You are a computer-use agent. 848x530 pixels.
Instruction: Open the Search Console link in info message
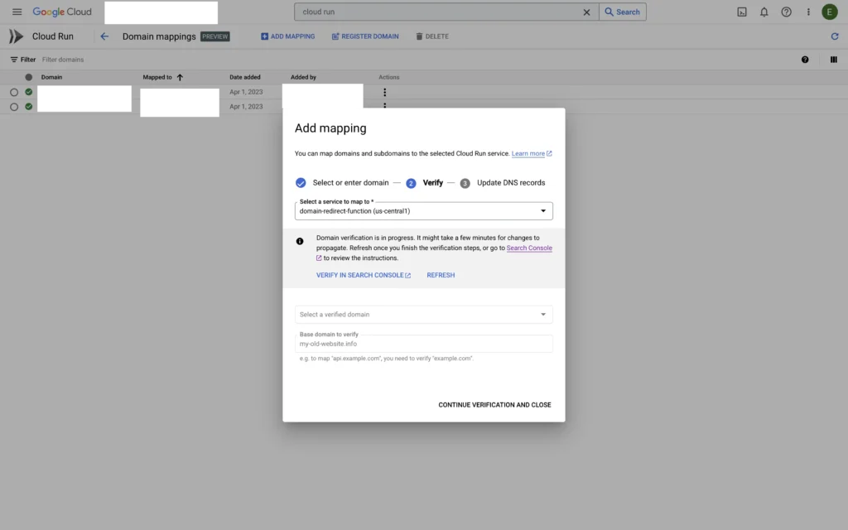click(x=529, y=248)
